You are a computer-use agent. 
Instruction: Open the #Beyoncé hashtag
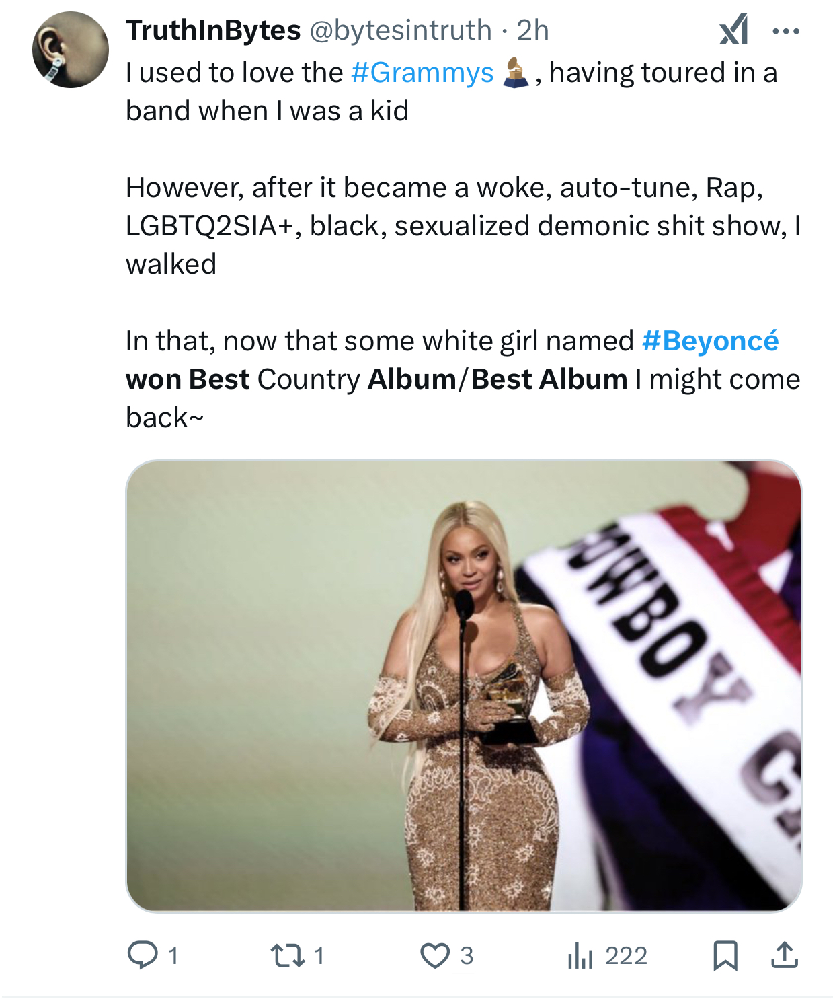(x=711, y=341)
